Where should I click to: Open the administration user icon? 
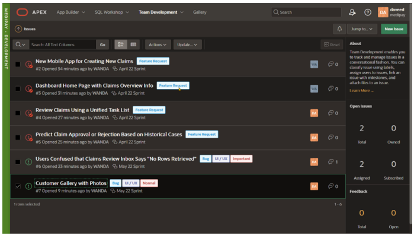[352, 12]
